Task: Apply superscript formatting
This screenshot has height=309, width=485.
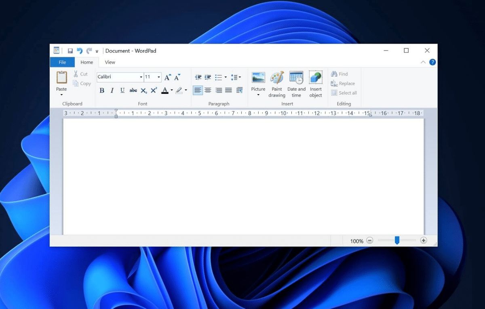Action: [154, 90]
